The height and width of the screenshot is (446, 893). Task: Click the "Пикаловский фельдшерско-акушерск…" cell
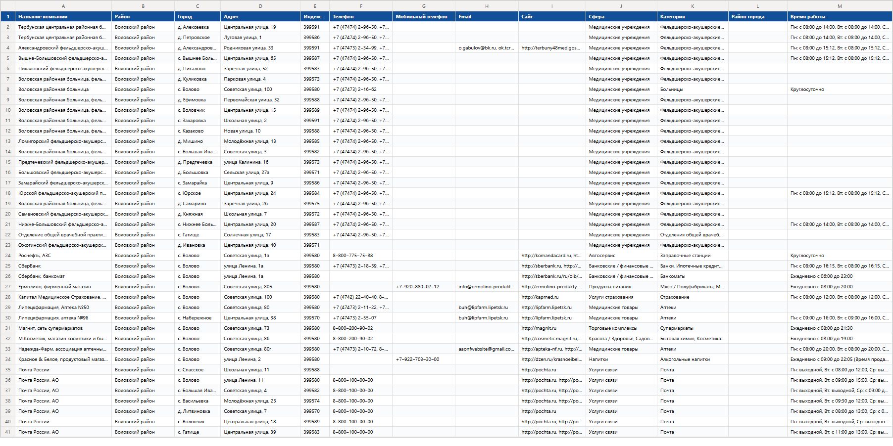[63, 69]
